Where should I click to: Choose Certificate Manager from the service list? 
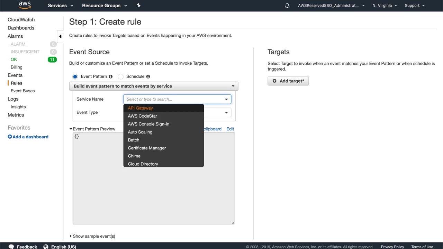point(147,148)
